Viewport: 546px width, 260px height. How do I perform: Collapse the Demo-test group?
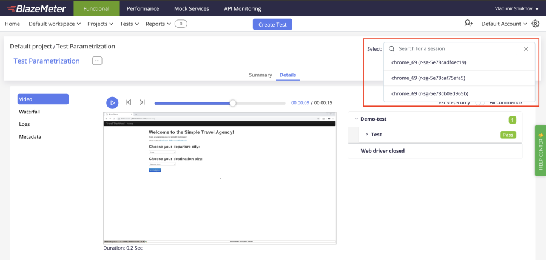tap(356, 119)
